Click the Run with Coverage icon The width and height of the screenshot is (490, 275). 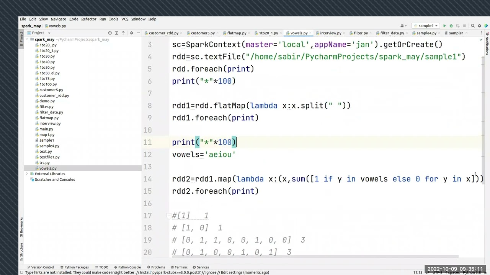point(457,26)
